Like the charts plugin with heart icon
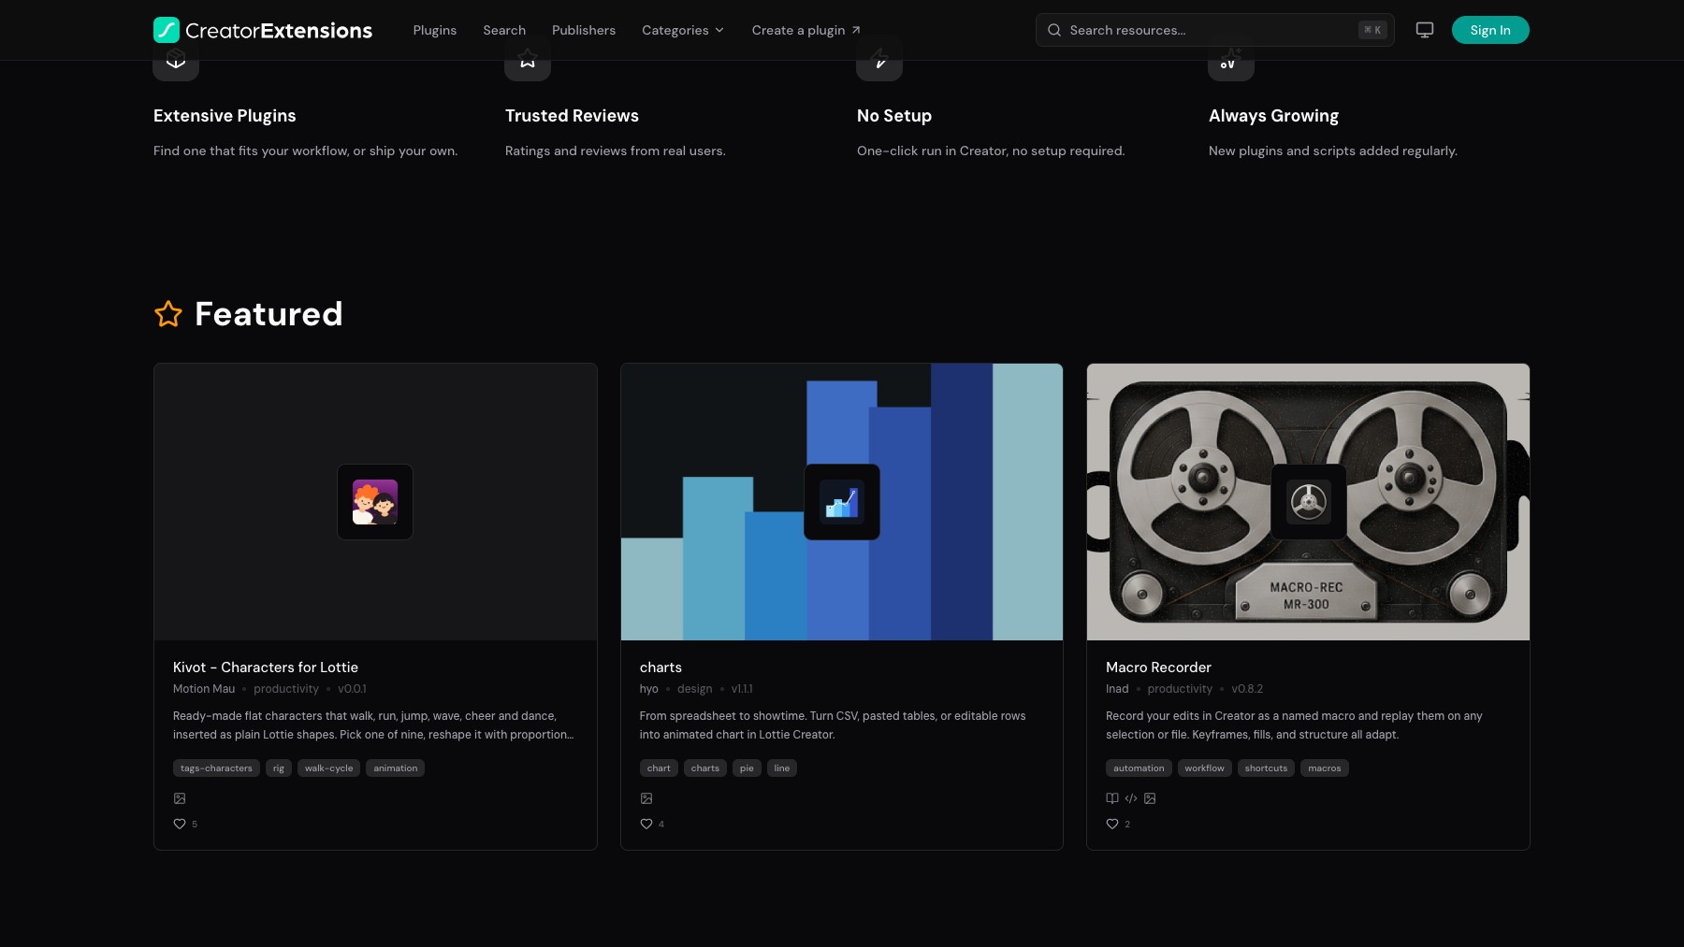1684x947 pixels. [x=646, y=824]
